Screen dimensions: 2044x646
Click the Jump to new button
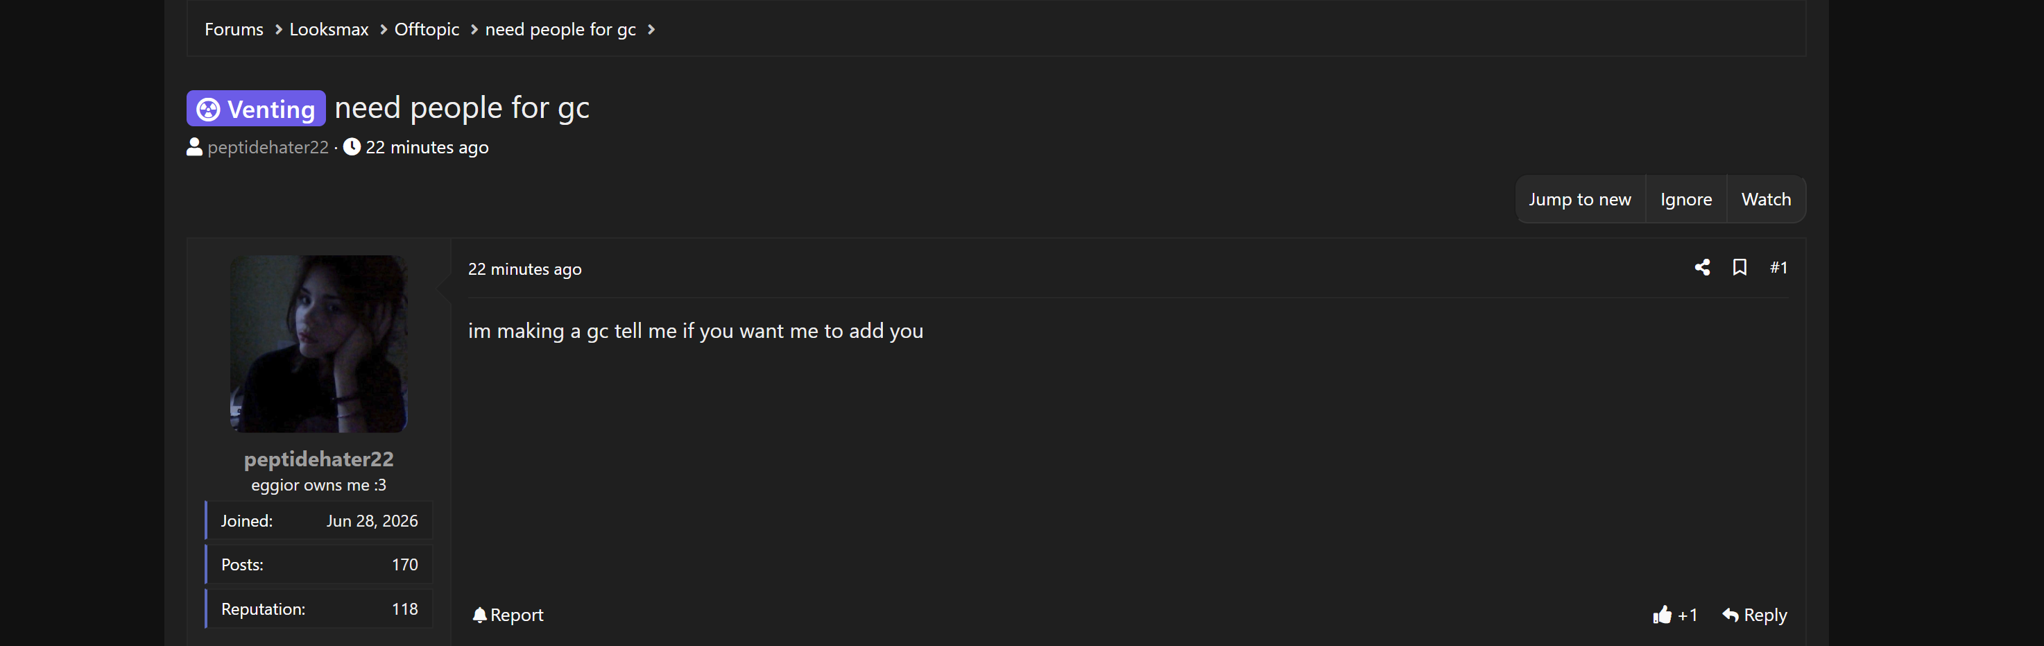click(x=1580, y=199)
